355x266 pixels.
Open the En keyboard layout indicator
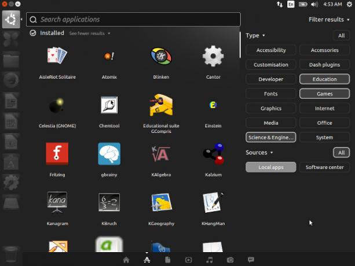coord(291,4)
